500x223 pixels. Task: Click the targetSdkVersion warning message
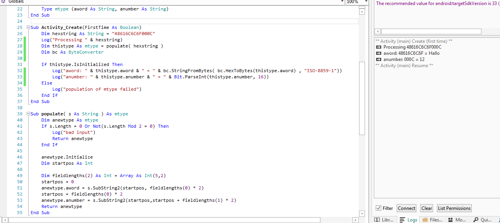coord(437,3)
